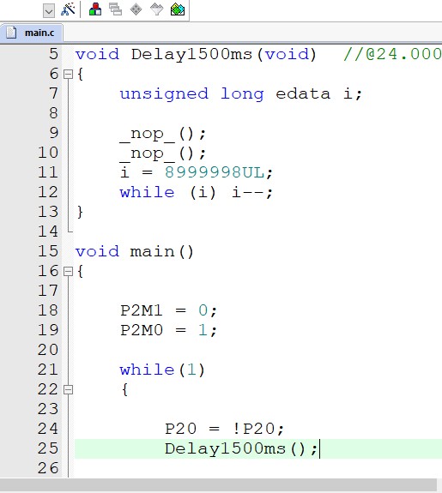The image size is (442, 493).
Task: Click the Select Software Packs icon
Action: 157,9
